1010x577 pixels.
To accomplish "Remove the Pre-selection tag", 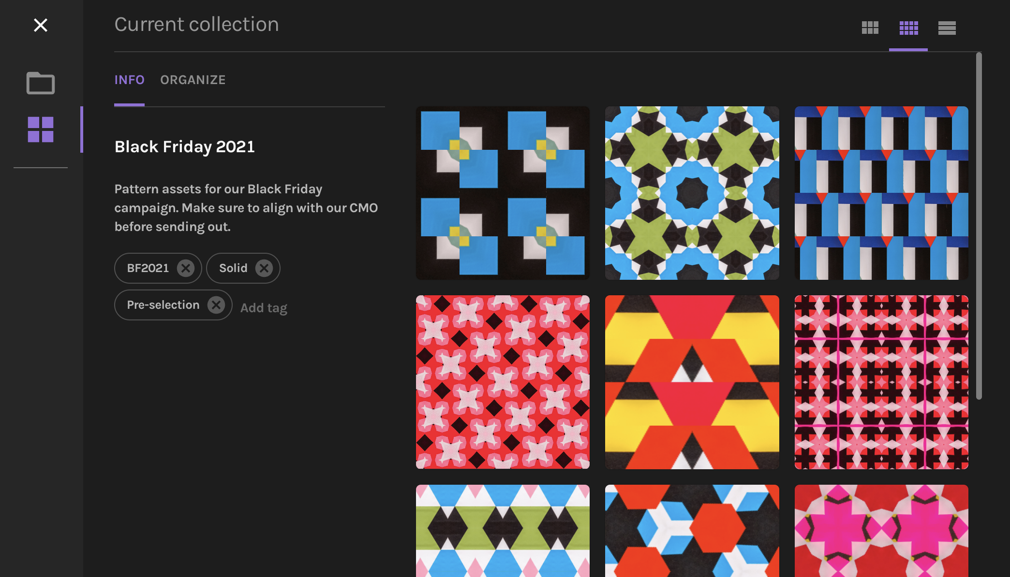I will tap(217, 304).
